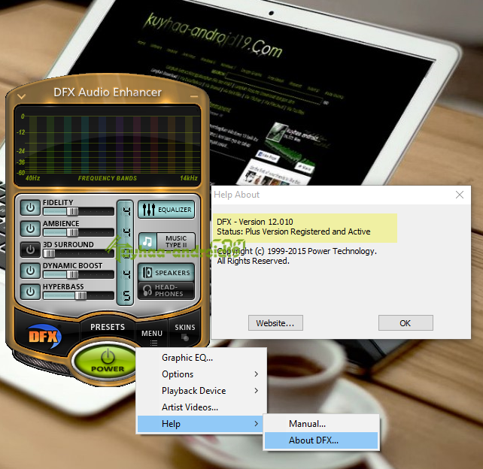Viewport: 483px width, 469px height.
Task: Click the DFX logo
Action: 44,337
